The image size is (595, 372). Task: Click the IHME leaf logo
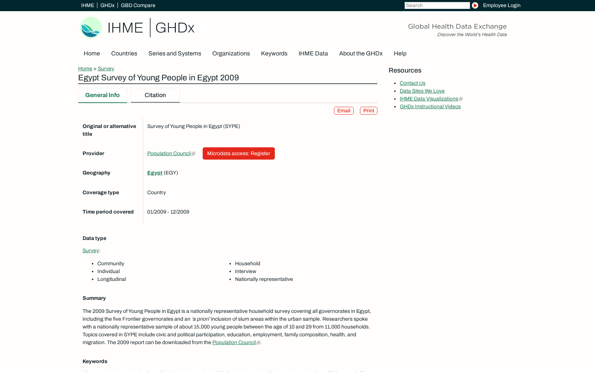pyautogui.click(x=91, y=28)
